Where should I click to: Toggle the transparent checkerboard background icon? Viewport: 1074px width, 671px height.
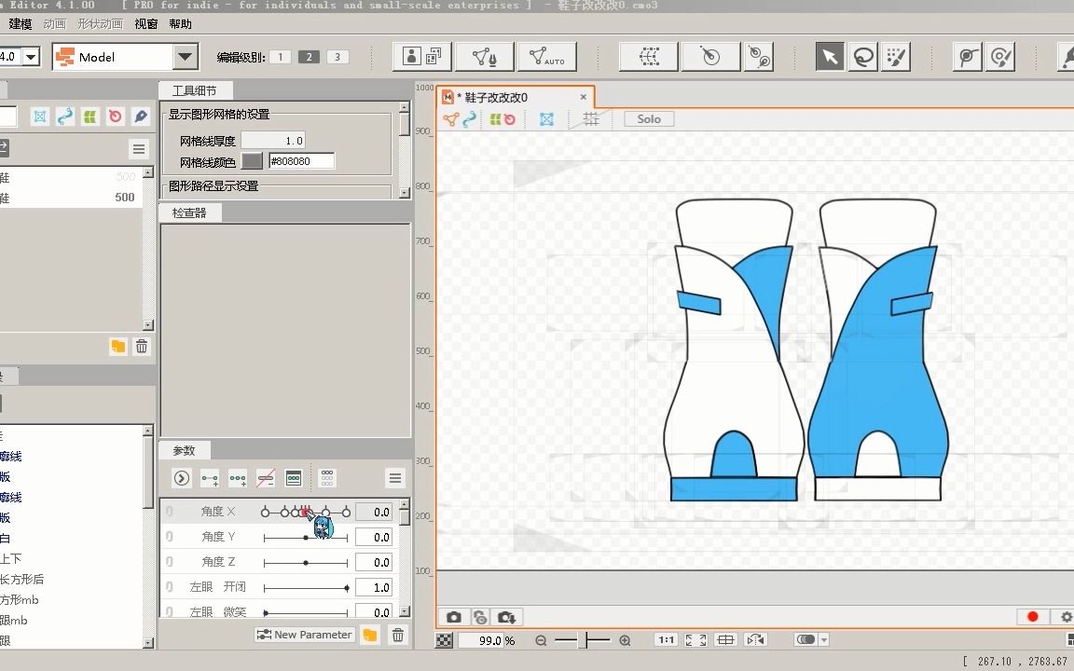coord(446,640)
